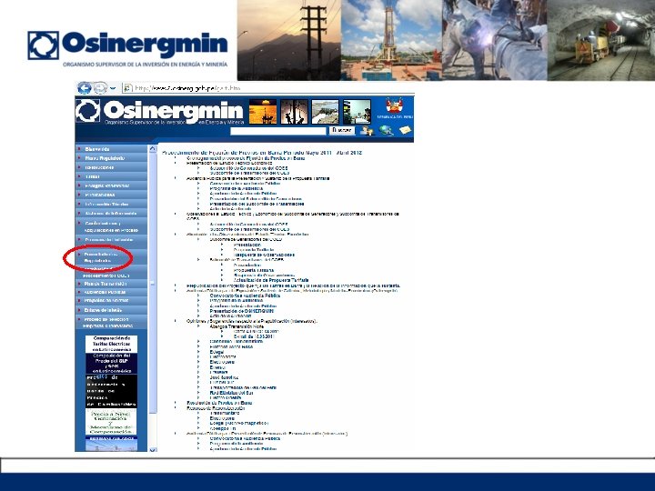Screen dimensions: 655x491
Task: Open Información Técnica in the sidebar
Action: click(112, 205)
